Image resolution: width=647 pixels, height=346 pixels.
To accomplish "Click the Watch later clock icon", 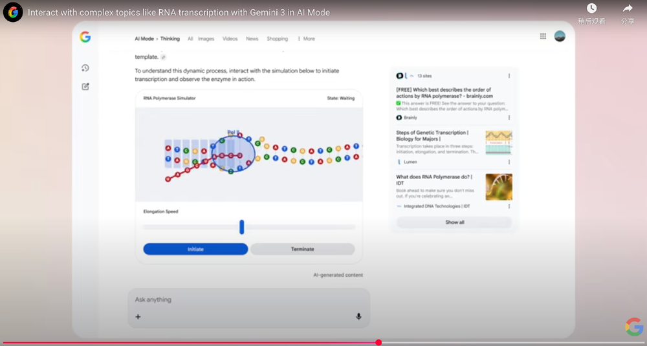I will [x=591, y=8].
